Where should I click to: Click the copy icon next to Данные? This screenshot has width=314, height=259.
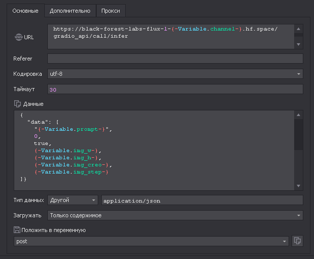pos(18,104)
